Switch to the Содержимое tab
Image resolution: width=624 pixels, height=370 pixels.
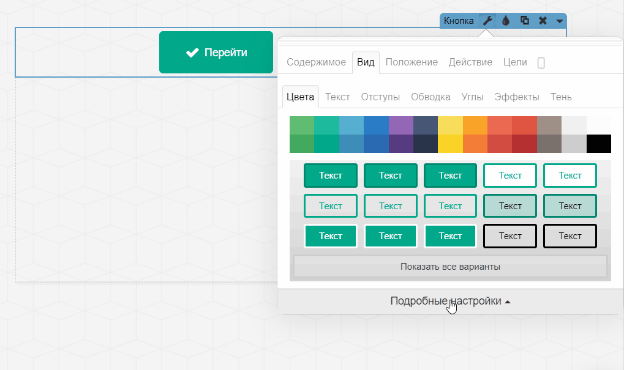(316, 62)
